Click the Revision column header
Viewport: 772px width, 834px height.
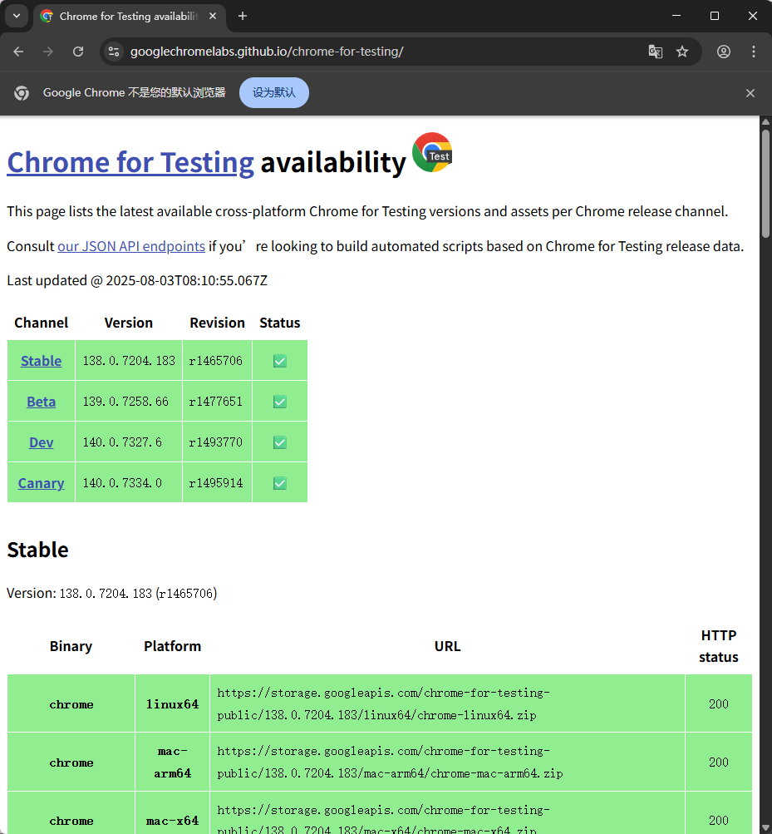(x=217, y=323)
